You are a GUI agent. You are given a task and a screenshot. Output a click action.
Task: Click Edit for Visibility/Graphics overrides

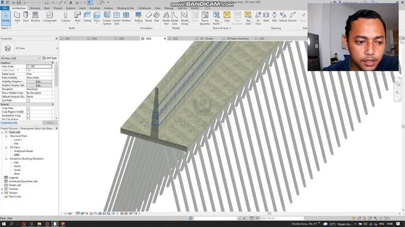click(39, 81)
